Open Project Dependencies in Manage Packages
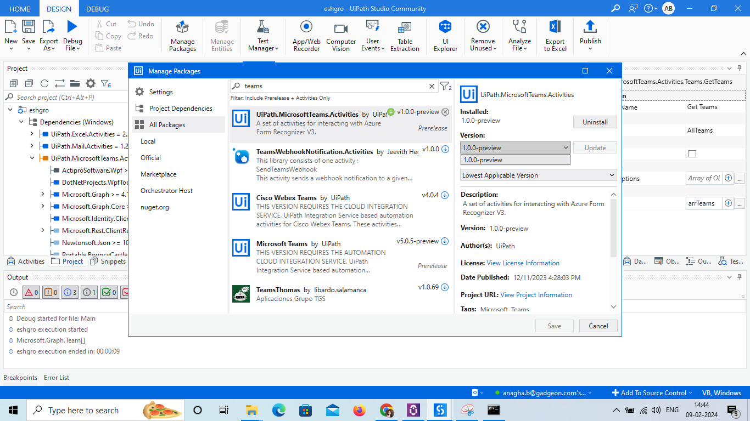The width and height of the screenshot is (750, 421). tap(178, 109)
